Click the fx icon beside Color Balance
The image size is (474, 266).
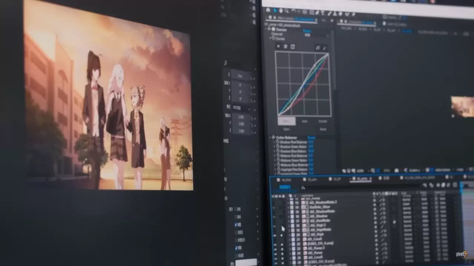click(274, 137)
